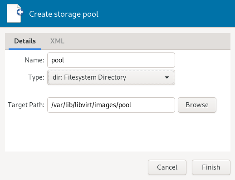Open the pool Type dropdown
Viewport: 235px width, 180px height.
(111, 77)
